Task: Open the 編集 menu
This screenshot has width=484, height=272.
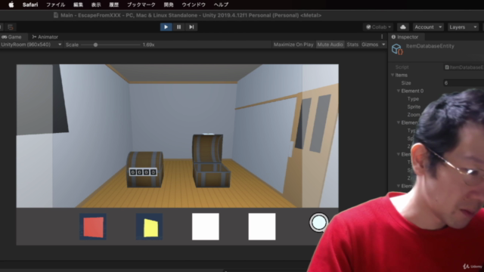Action: click(78, 5)
